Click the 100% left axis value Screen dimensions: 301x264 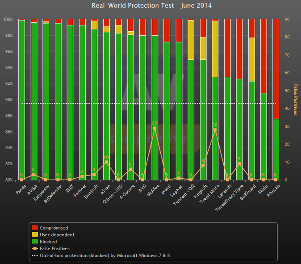click(8, 19)
